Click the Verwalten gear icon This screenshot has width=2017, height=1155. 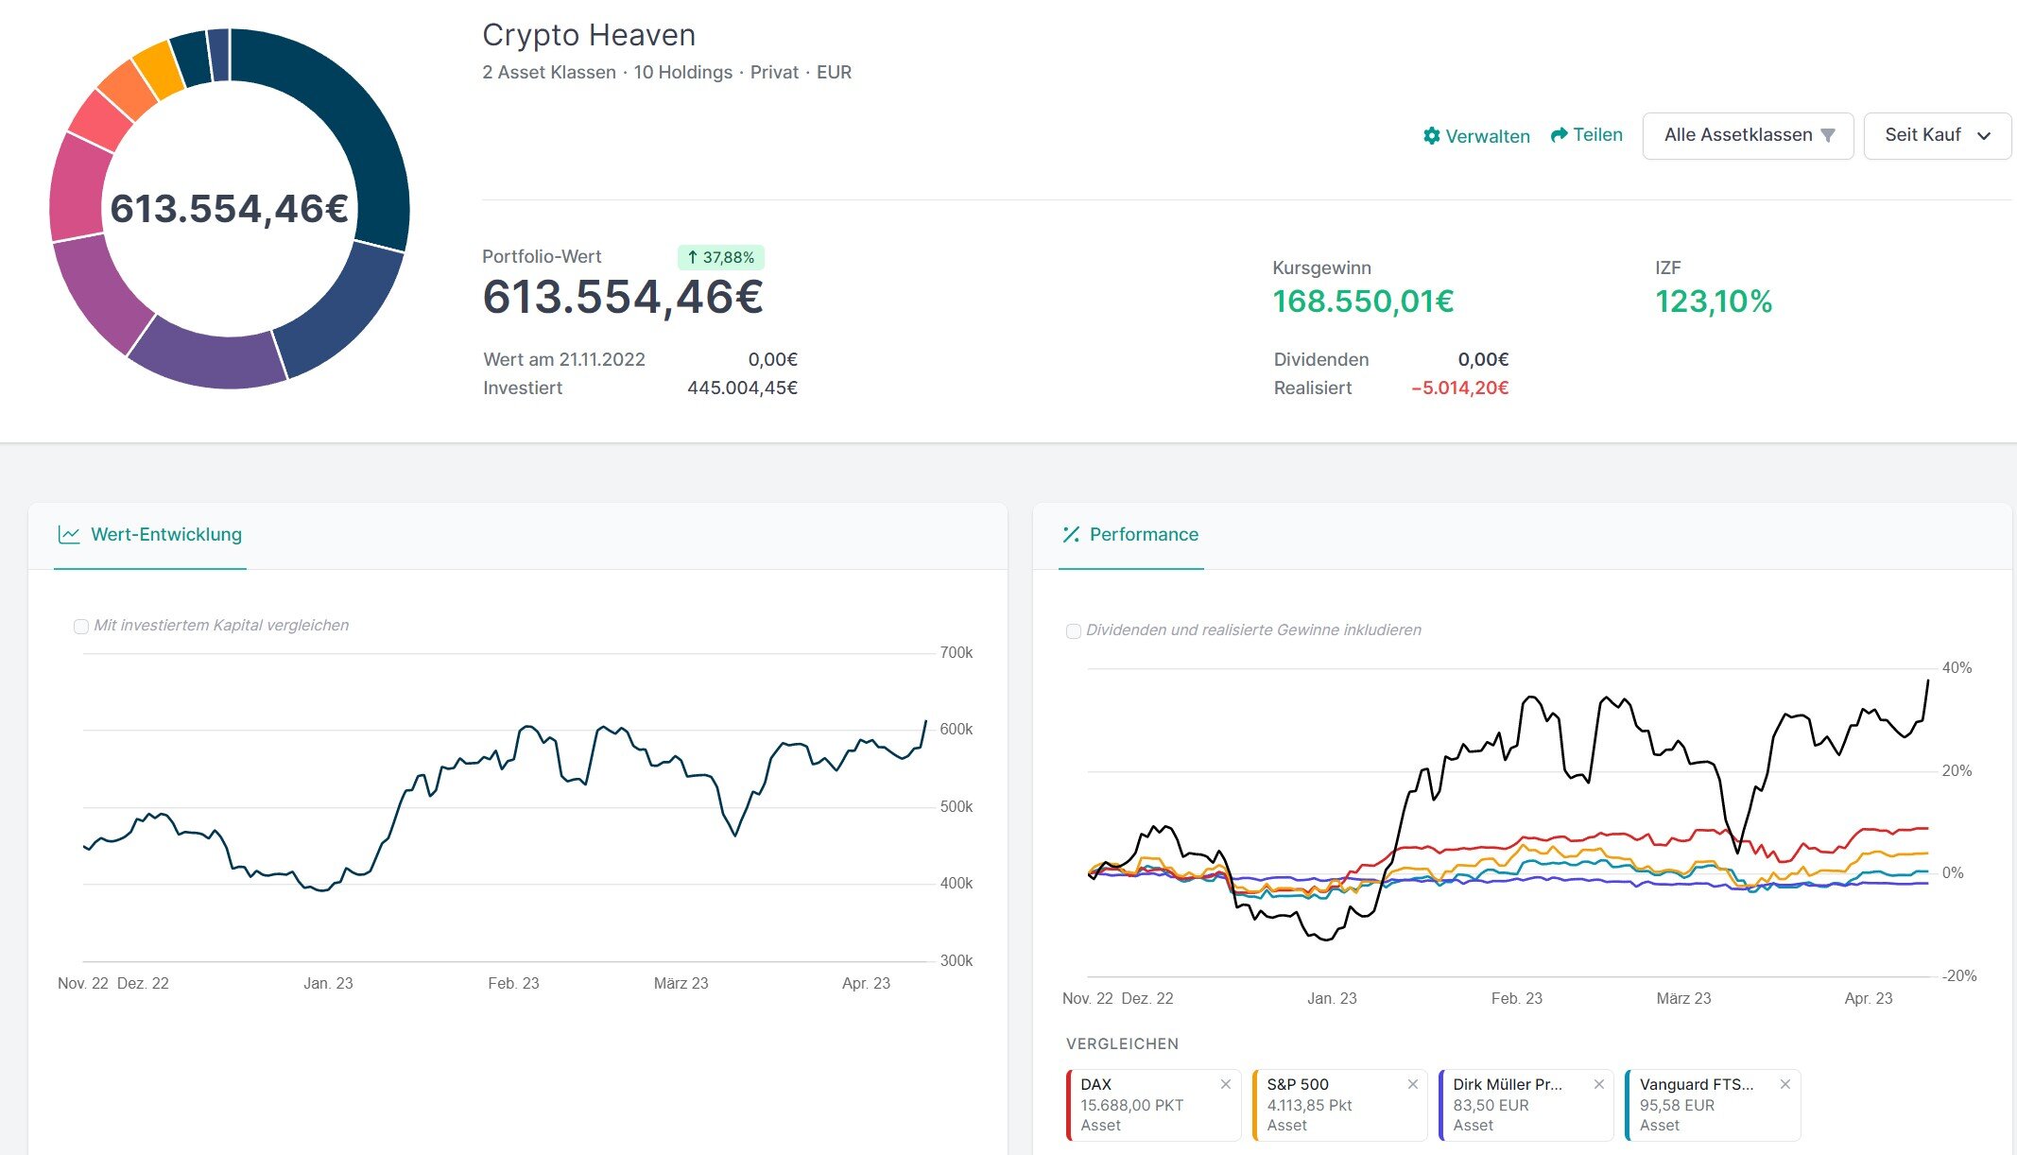[x=1432, y=136]
